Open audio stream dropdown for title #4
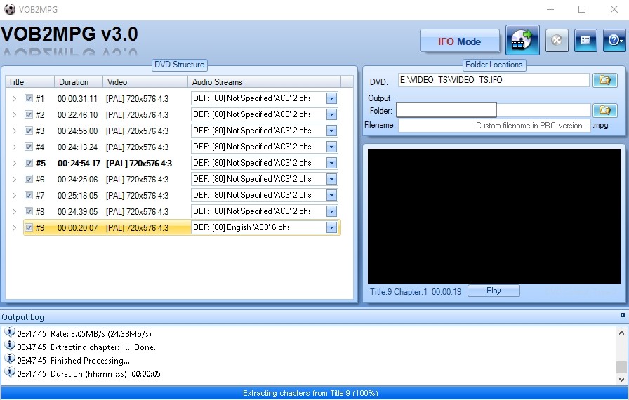Viewport: 629px width, 400px height. click(x=331, y=147)
